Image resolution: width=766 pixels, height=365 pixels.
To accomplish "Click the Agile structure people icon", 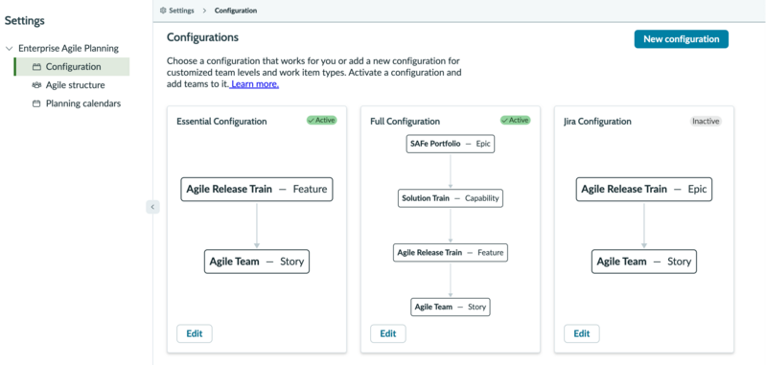I will tap(36, 85).
